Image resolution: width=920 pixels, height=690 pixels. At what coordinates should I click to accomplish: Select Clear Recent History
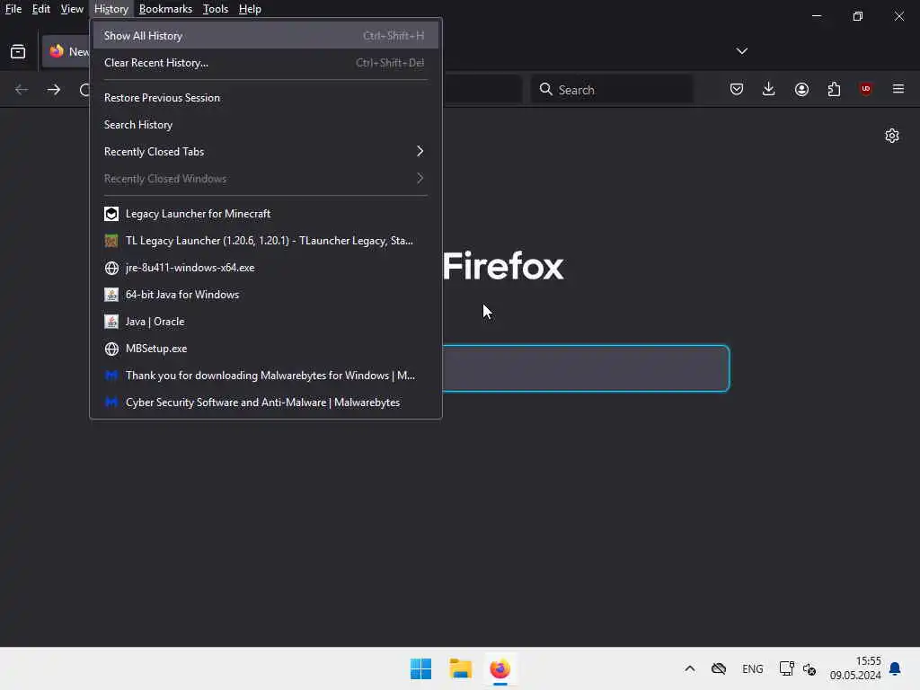click(x=265, y=63)
